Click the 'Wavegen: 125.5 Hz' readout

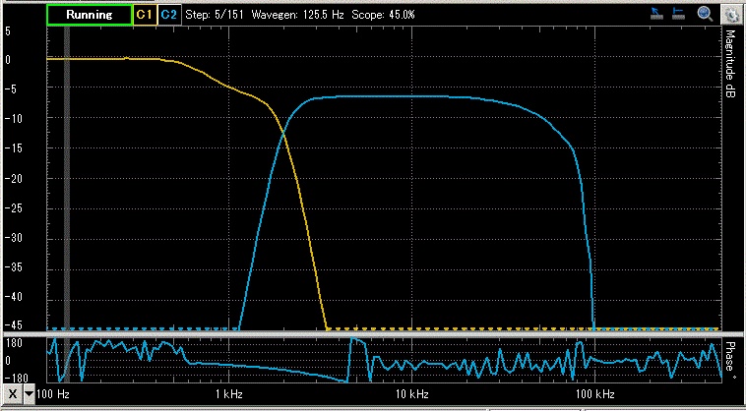tap(297, 15)
